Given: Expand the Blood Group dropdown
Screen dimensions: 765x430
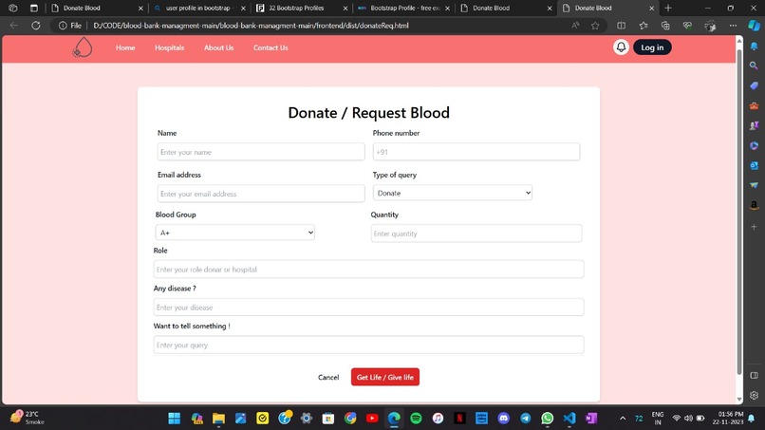Looking at the screenshot, I should pyautogui.click(x=235, y=233).
